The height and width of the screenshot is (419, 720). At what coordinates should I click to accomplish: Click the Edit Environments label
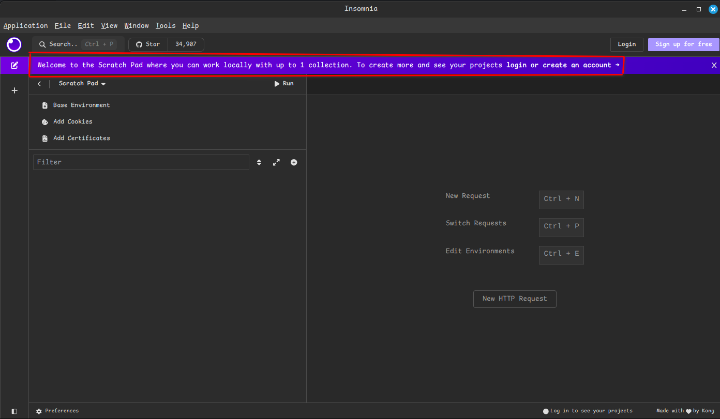[x=480, y=251]
